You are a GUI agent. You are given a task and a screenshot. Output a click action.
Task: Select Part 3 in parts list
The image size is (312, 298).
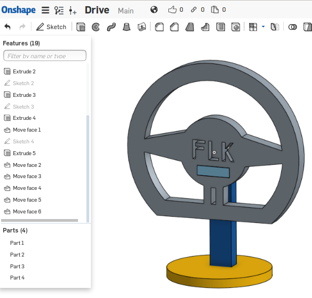click(x=17, y=267)
